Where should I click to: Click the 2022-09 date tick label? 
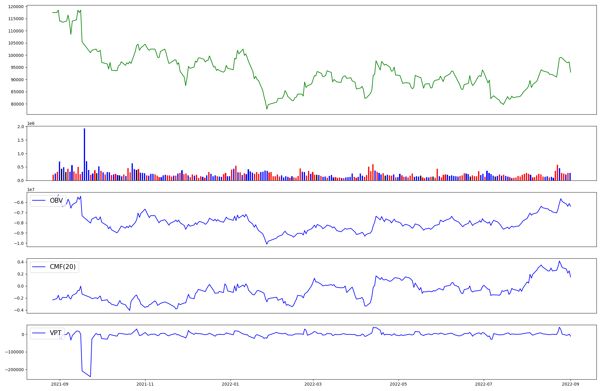pos(571,384)
